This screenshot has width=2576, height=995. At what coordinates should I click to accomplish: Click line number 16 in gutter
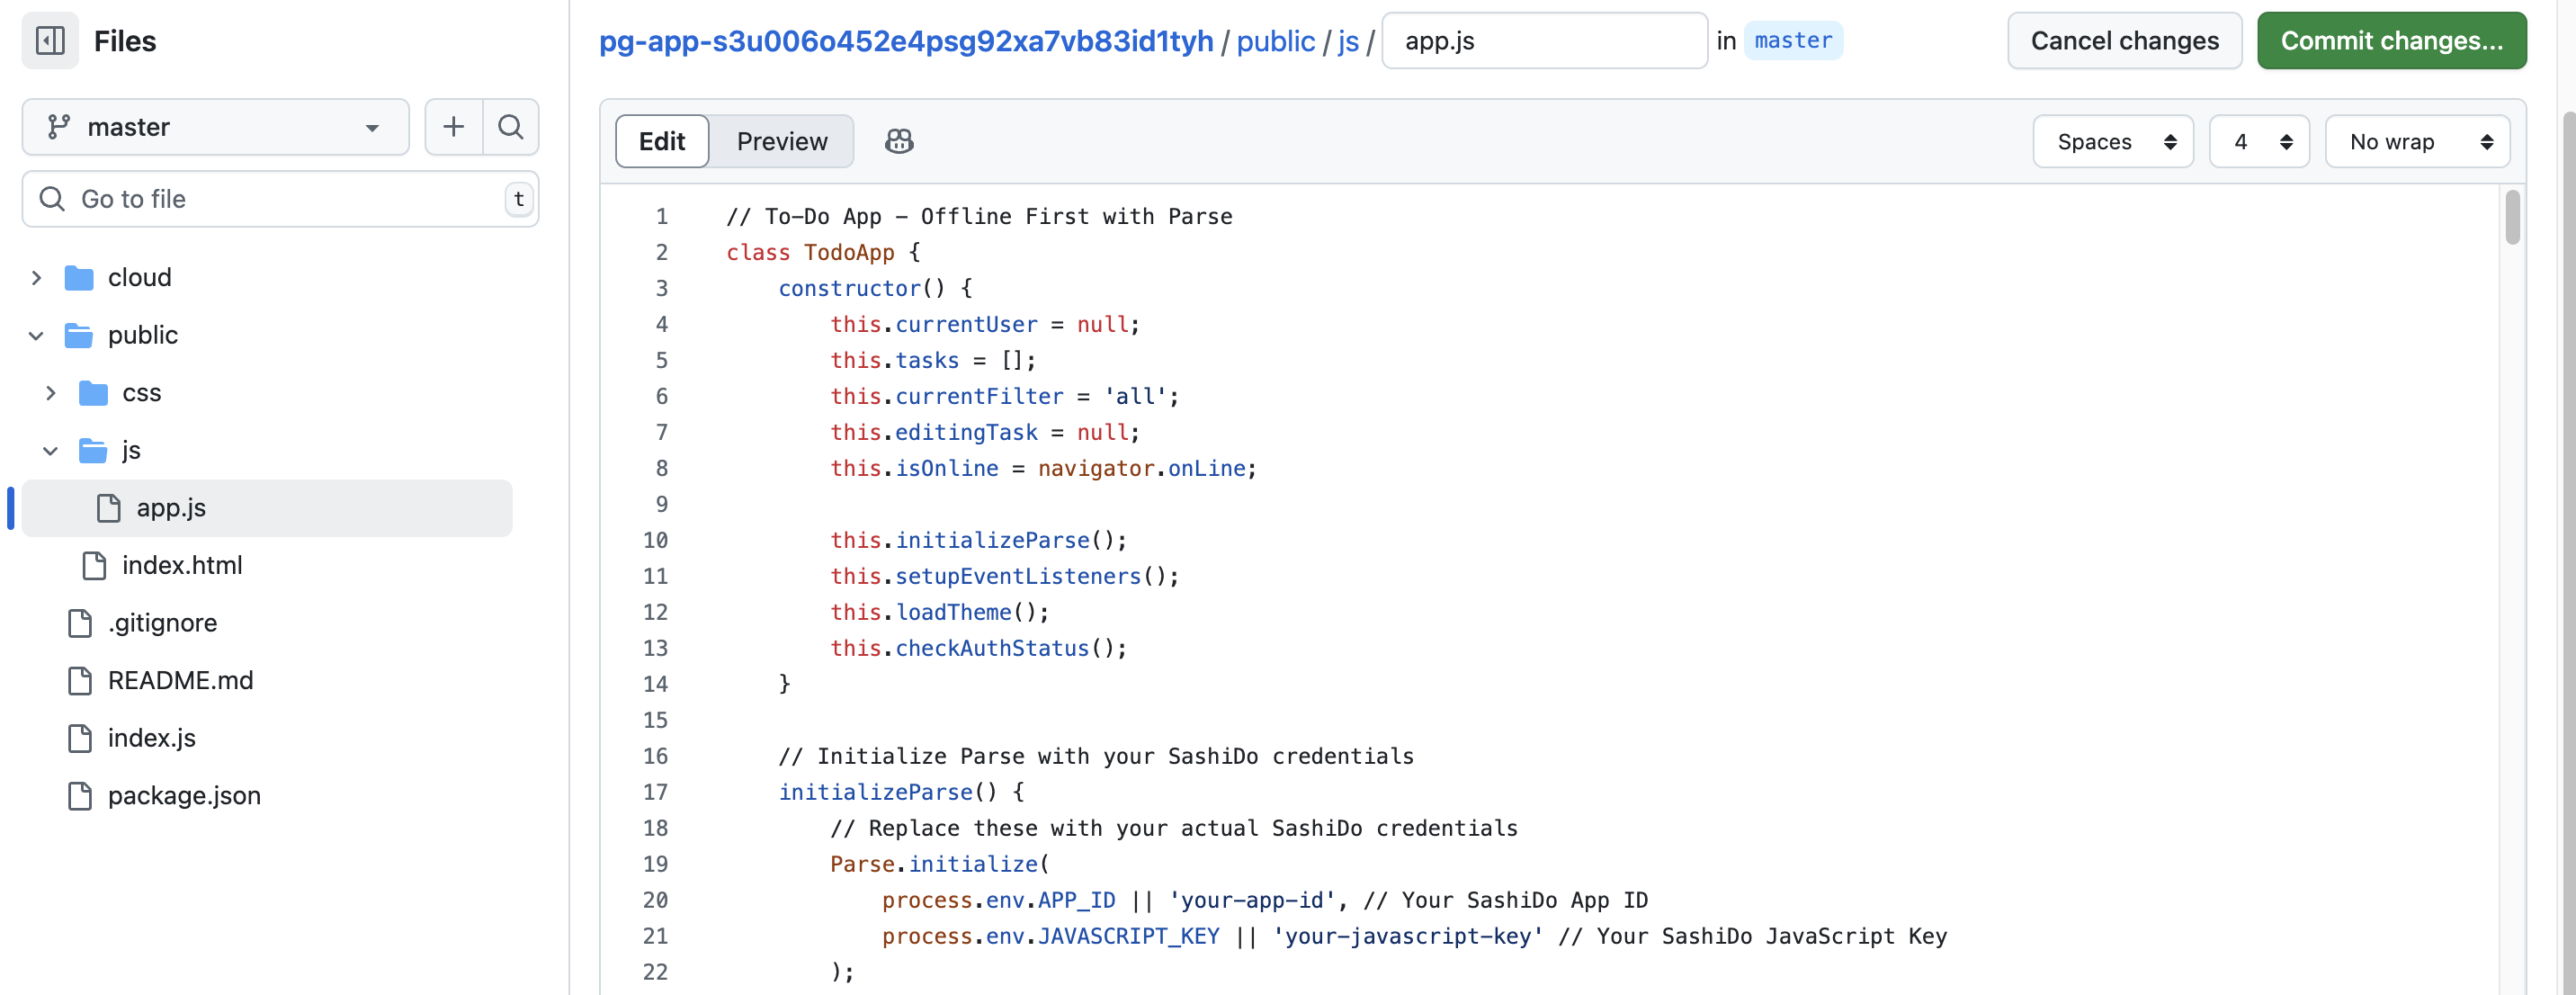pos(655,757)
